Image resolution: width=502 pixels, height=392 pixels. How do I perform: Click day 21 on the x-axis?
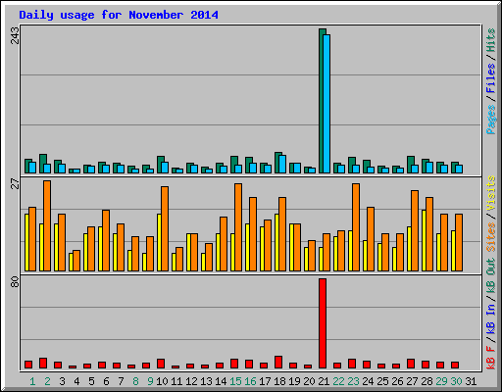pos(324,381)
